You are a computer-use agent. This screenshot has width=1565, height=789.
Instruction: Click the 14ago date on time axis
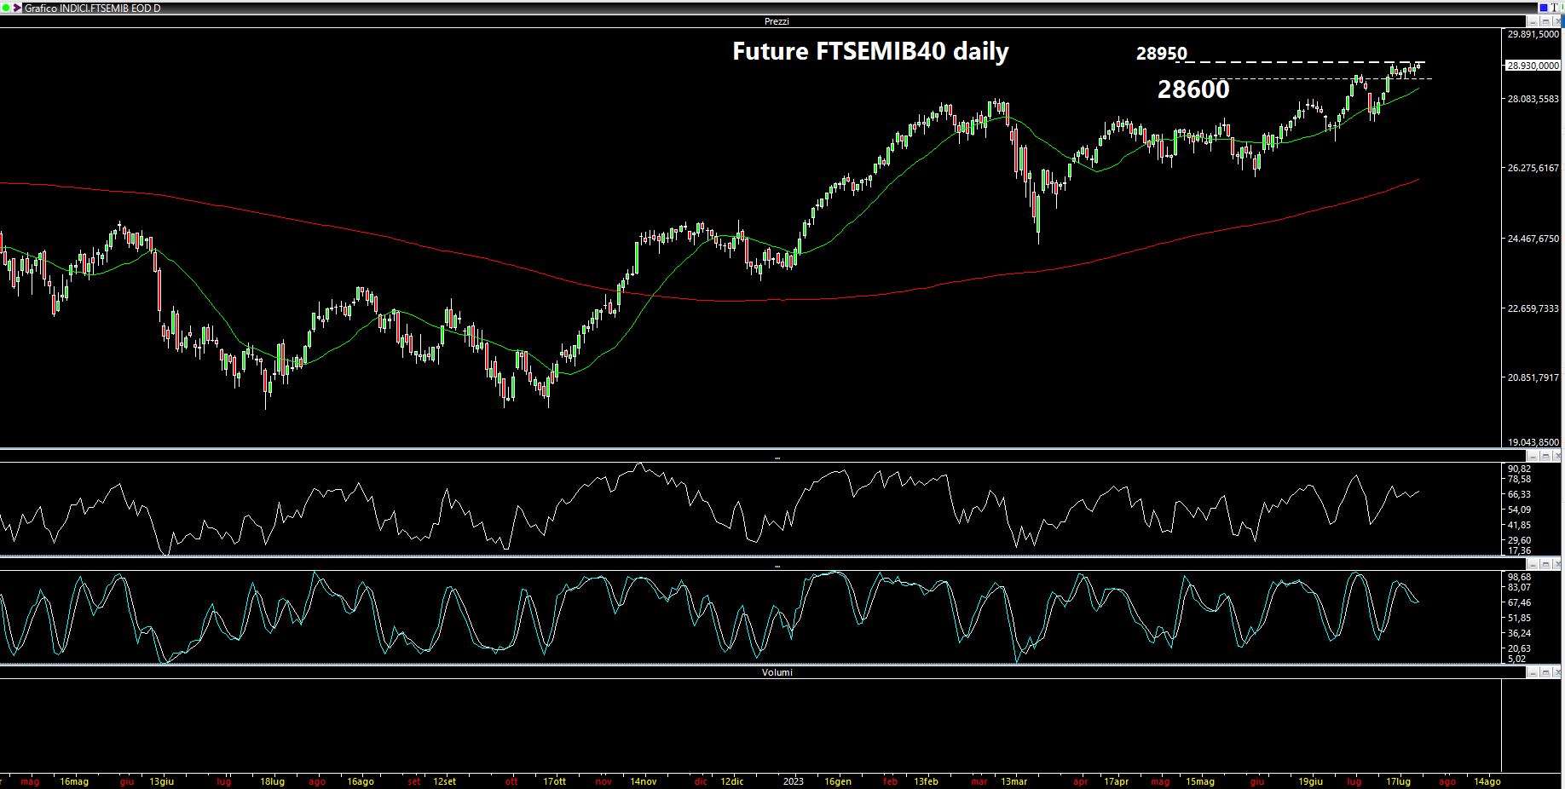(x=1487, y=781)
